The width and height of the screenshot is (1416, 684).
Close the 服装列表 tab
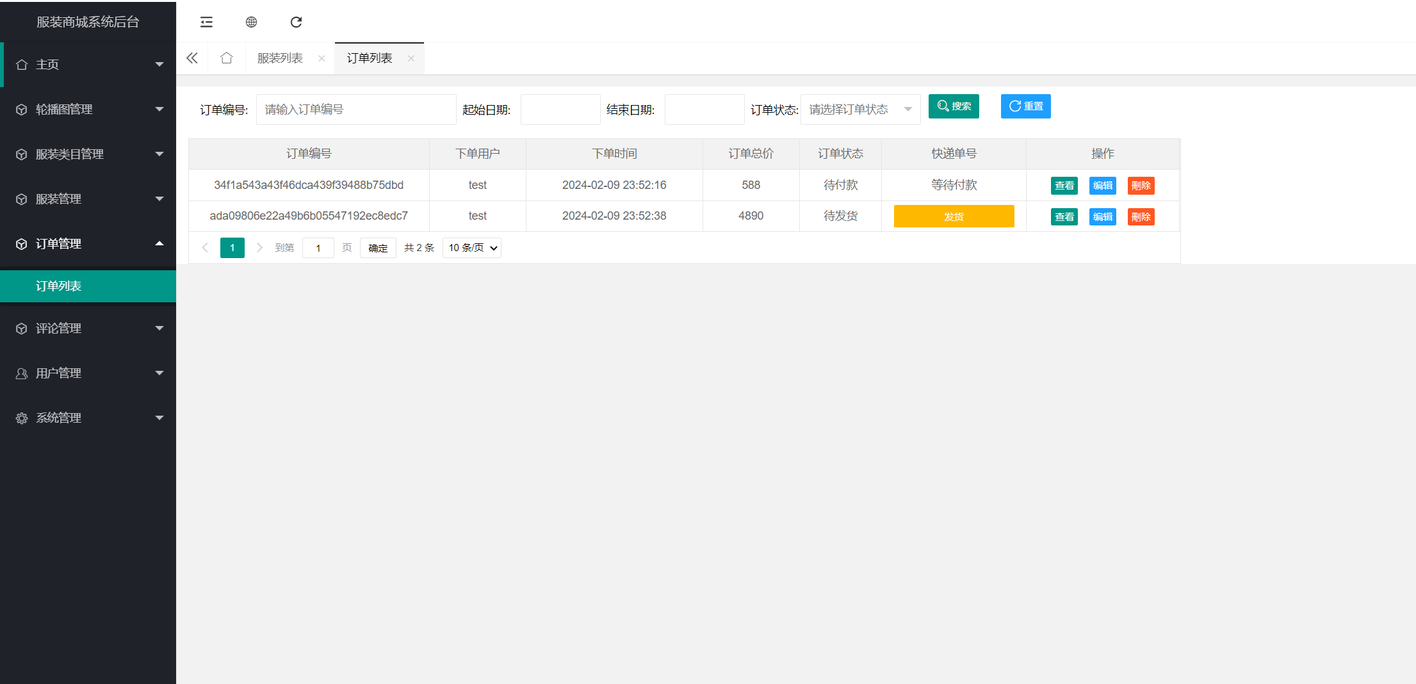(321, 58)
